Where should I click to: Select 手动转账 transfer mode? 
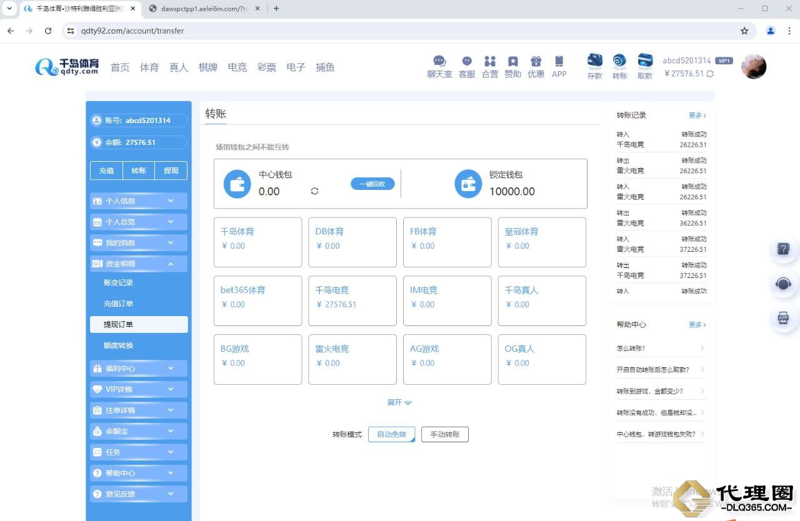tap(445, 434)
